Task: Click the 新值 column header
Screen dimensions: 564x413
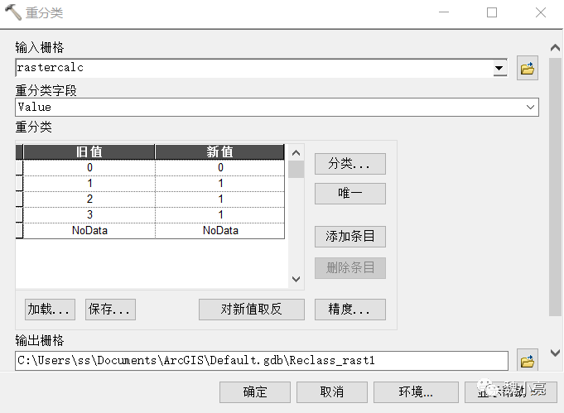Action: click(219, 152)
